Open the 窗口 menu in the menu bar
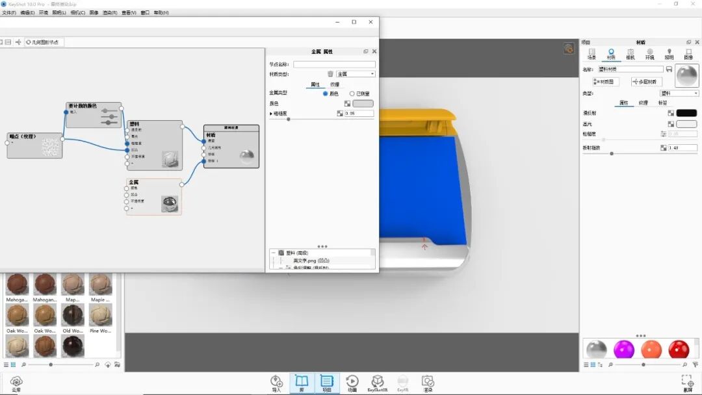Viewport: 702px width, 395px height. (144, 12)
